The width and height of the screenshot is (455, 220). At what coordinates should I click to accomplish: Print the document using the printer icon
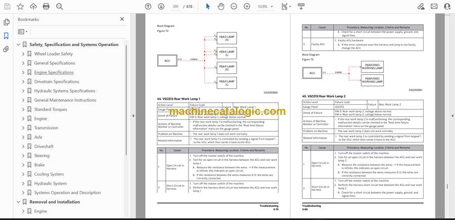point(46,7)
